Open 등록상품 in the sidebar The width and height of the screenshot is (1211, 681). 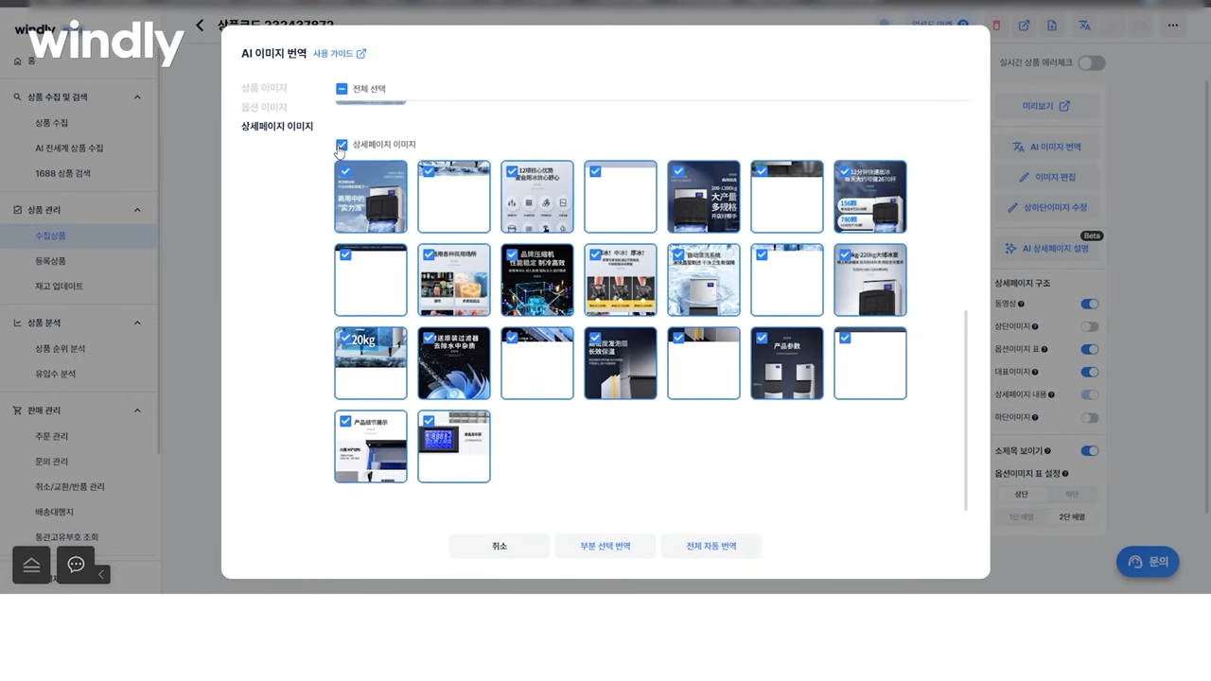[x=51, y=261]
